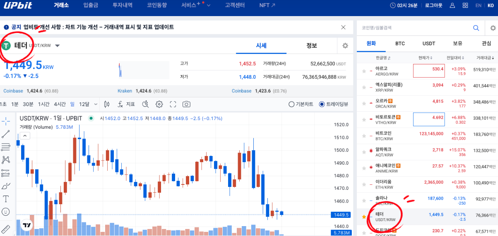The height and width of the screenshot is (236, 498).
Task: Select the XABCD pattern tool
Action: pos(6,159)
